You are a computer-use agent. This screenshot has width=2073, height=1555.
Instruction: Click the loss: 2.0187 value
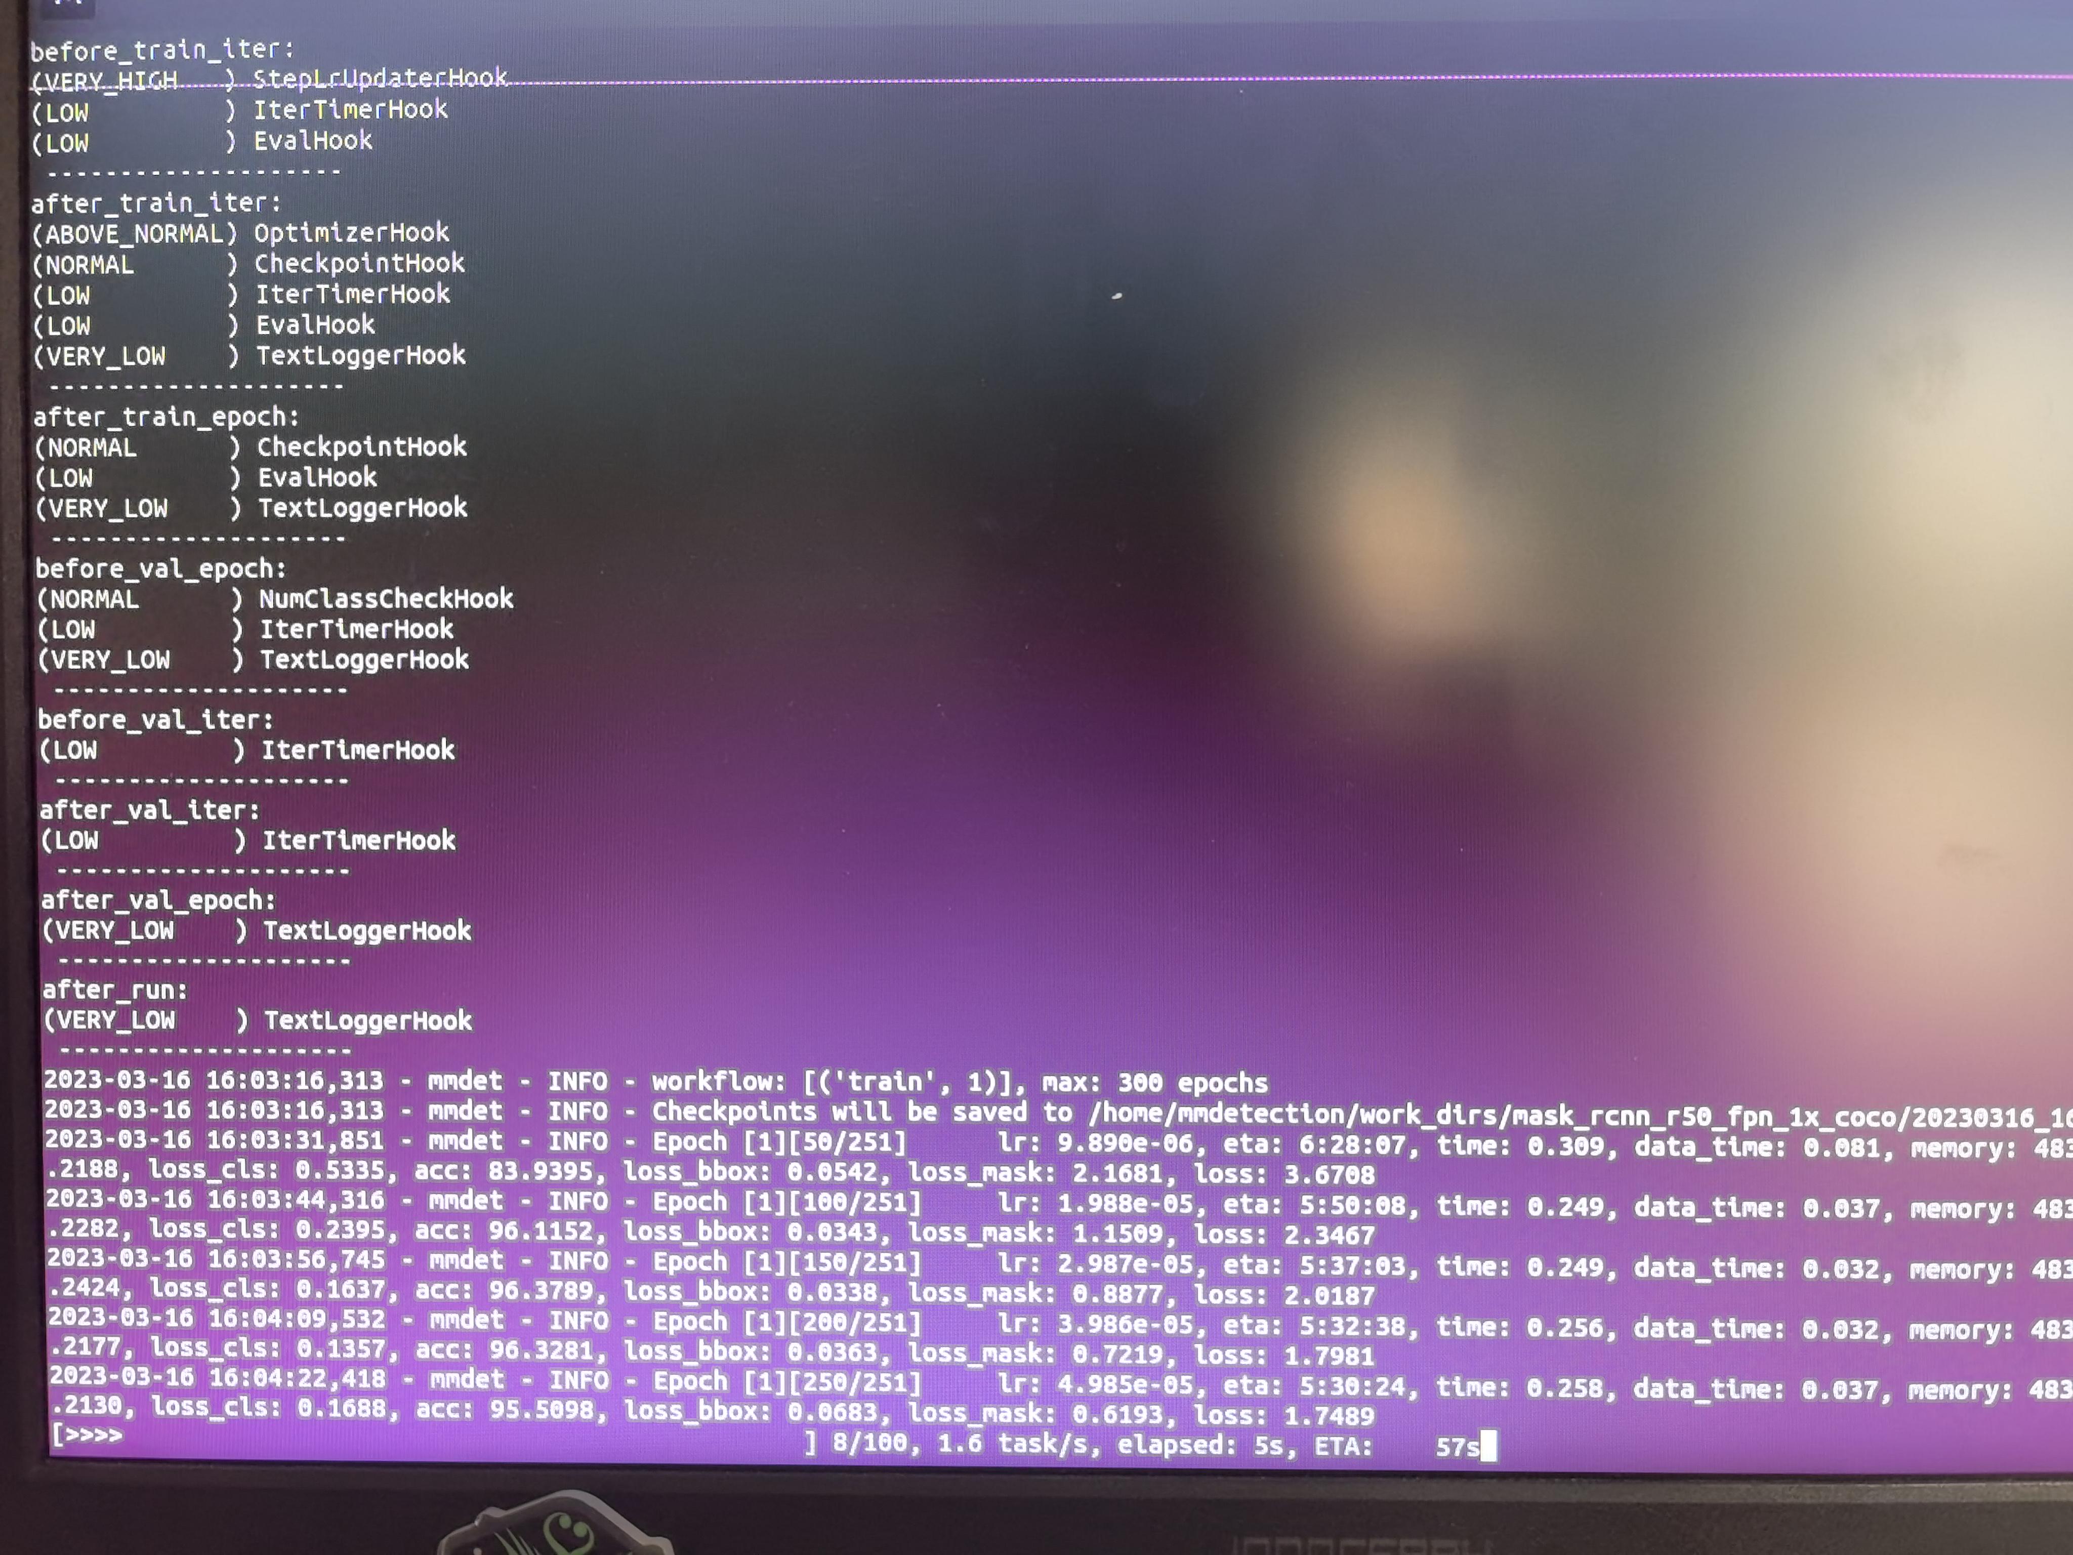tap(1284, 1295)
